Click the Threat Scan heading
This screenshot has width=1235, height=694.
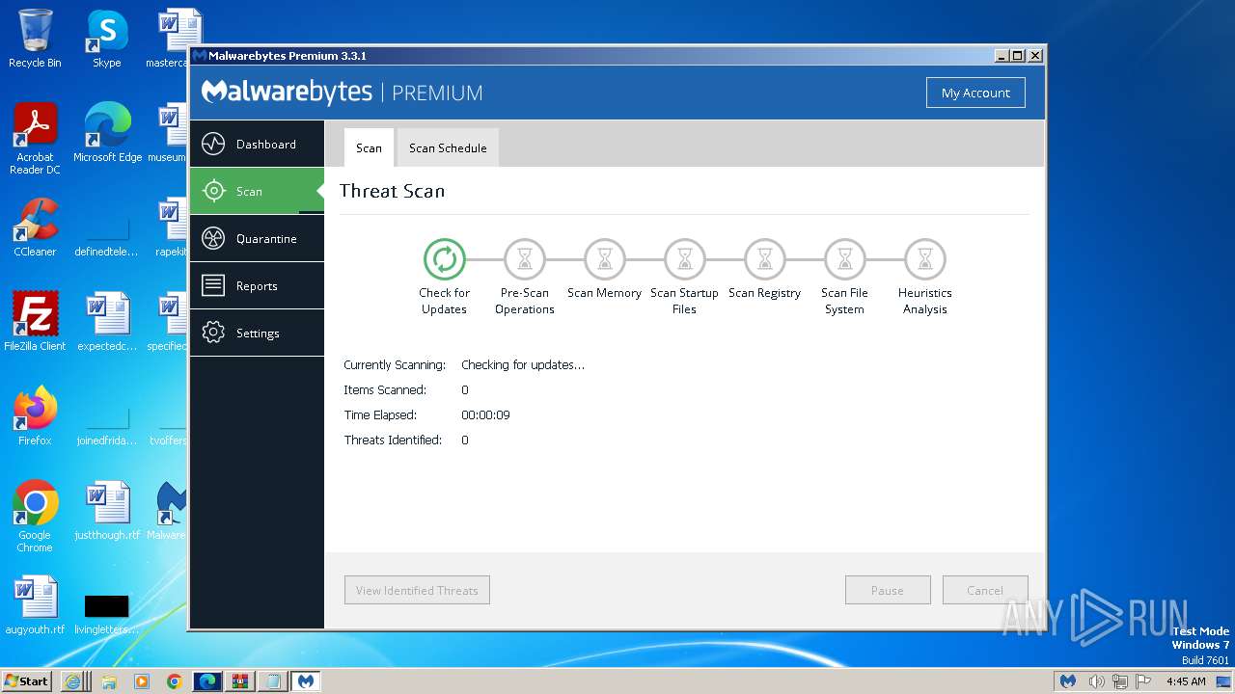click(392, 191)
